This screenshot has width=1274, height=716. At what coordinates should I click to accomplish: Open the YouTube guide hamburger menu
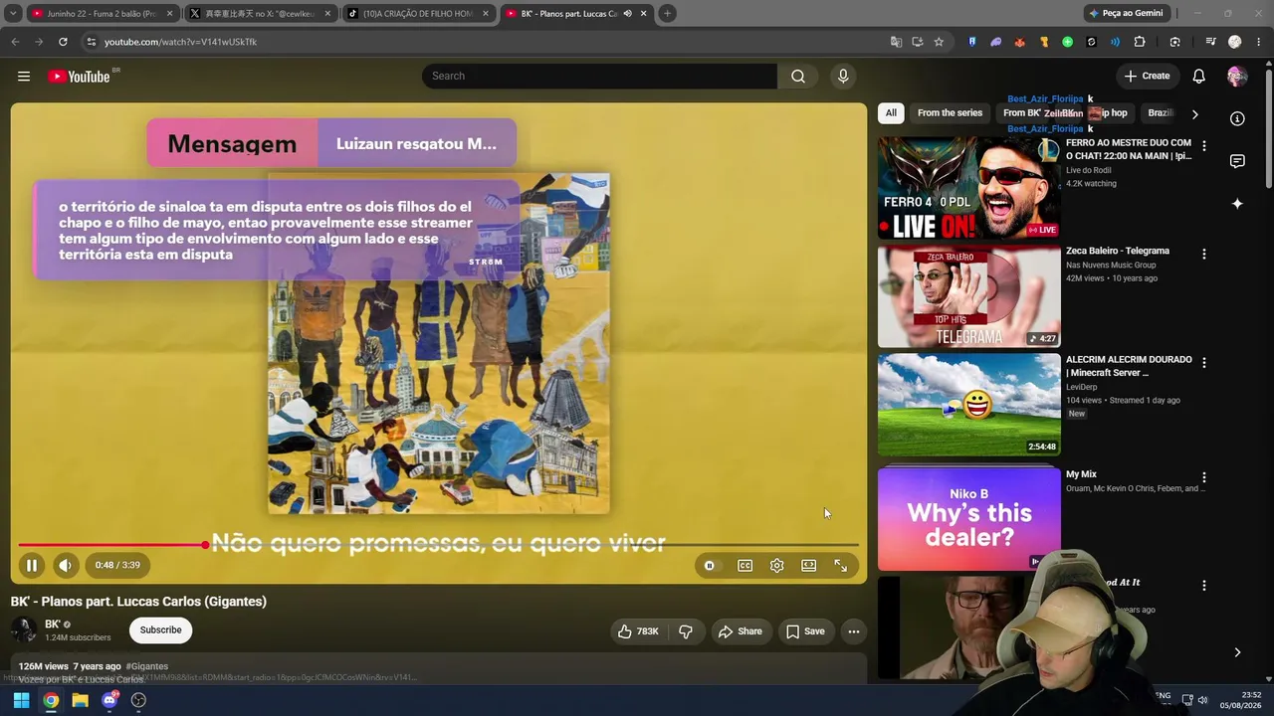pyautogui.click(x=24, y=77)
